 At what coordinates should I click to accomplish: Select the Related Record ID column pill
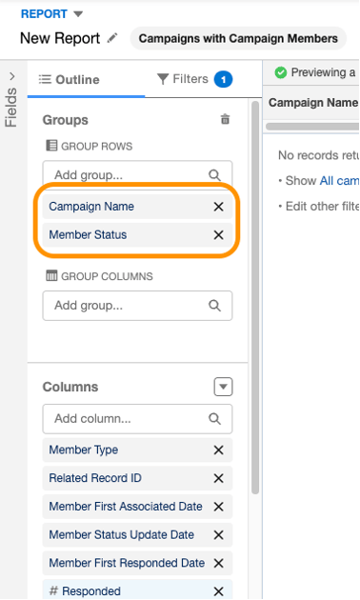pyautogui.click(x=137, y=478)
